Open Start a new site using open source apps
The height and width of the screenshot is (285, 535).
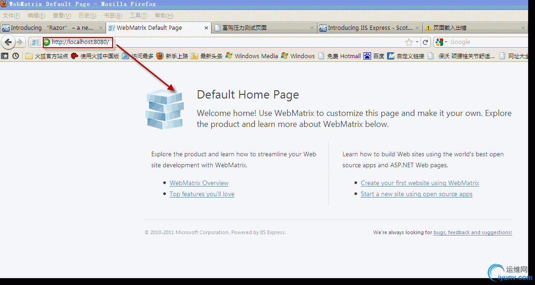[416, 194]
